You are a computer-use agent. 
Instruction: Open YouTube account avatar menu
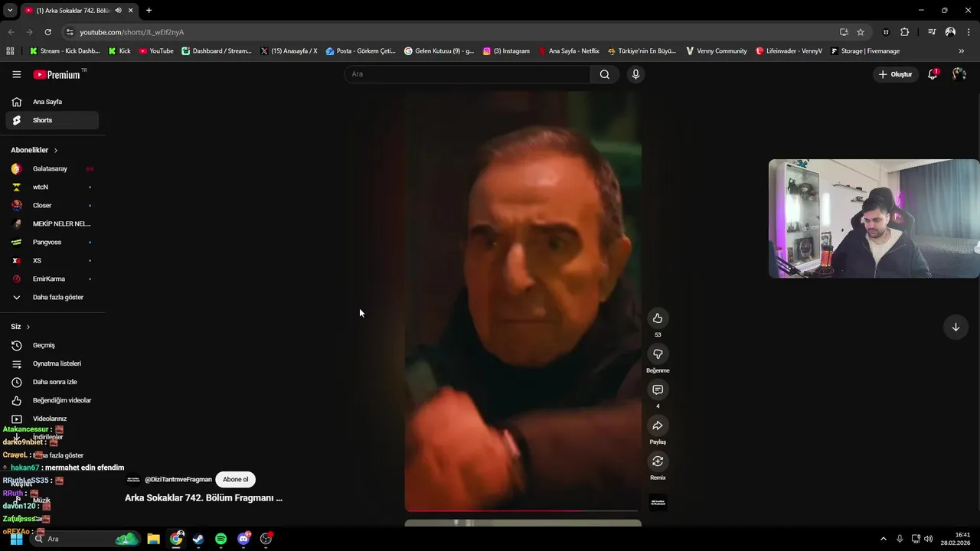tap(959, 74)
